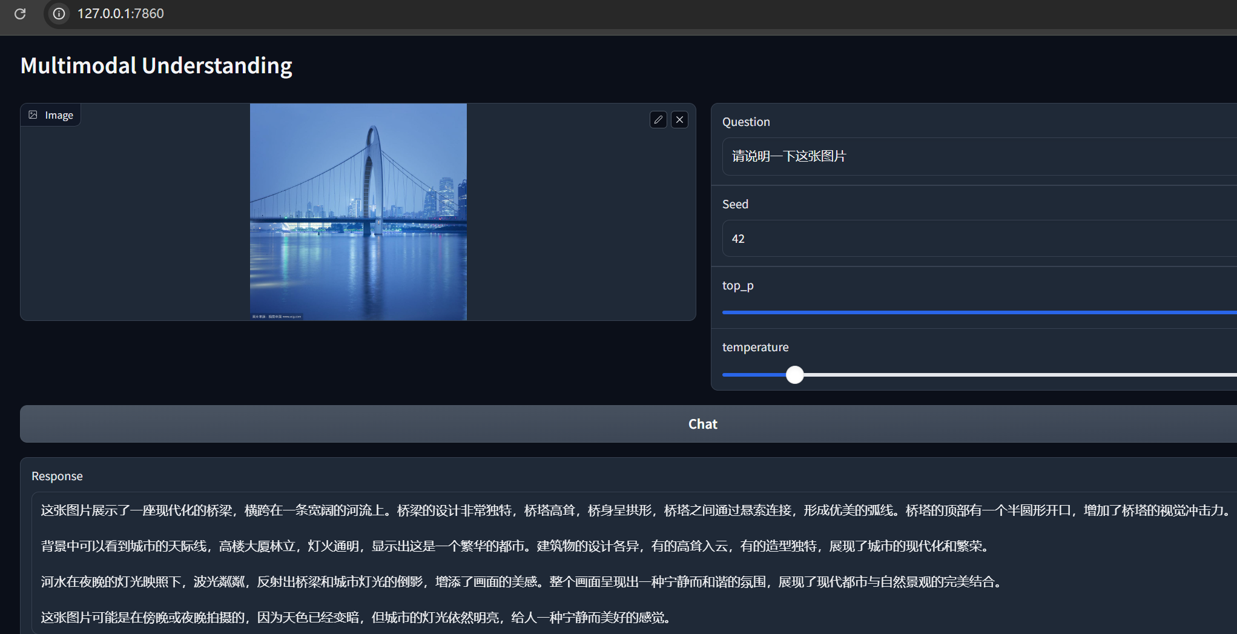Grab the temperature slider handle
The image size is (1237, 634).
click(x=794, y=375)
